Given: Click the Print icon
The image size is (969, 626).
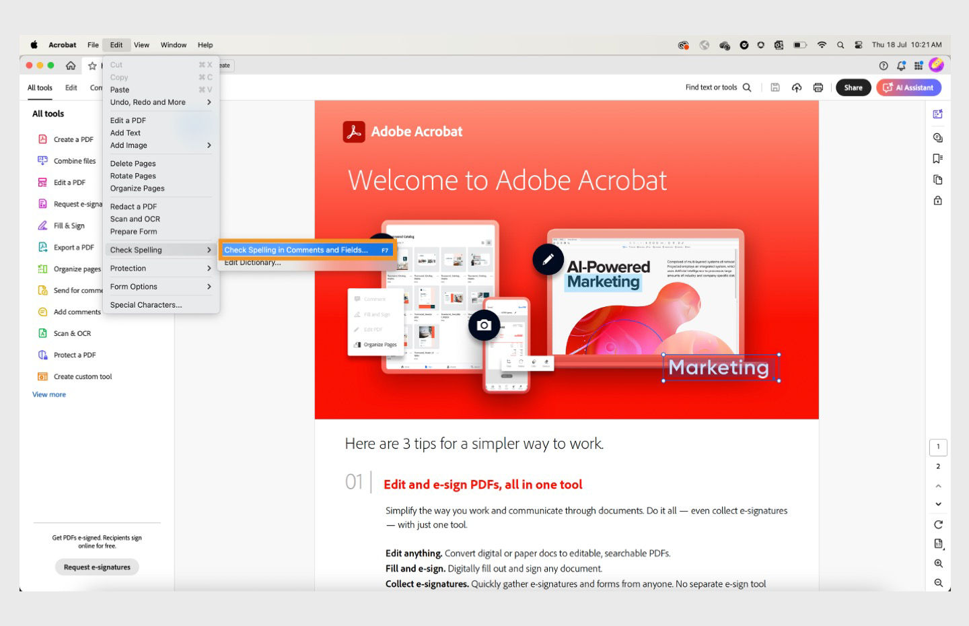Looking at the screenshot, I should [x=818, y=87].
